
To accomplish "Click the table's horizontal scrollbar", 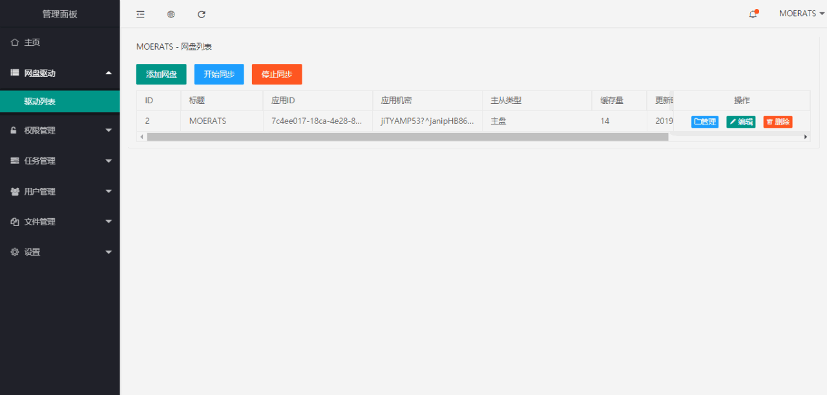I will point(407,137).
